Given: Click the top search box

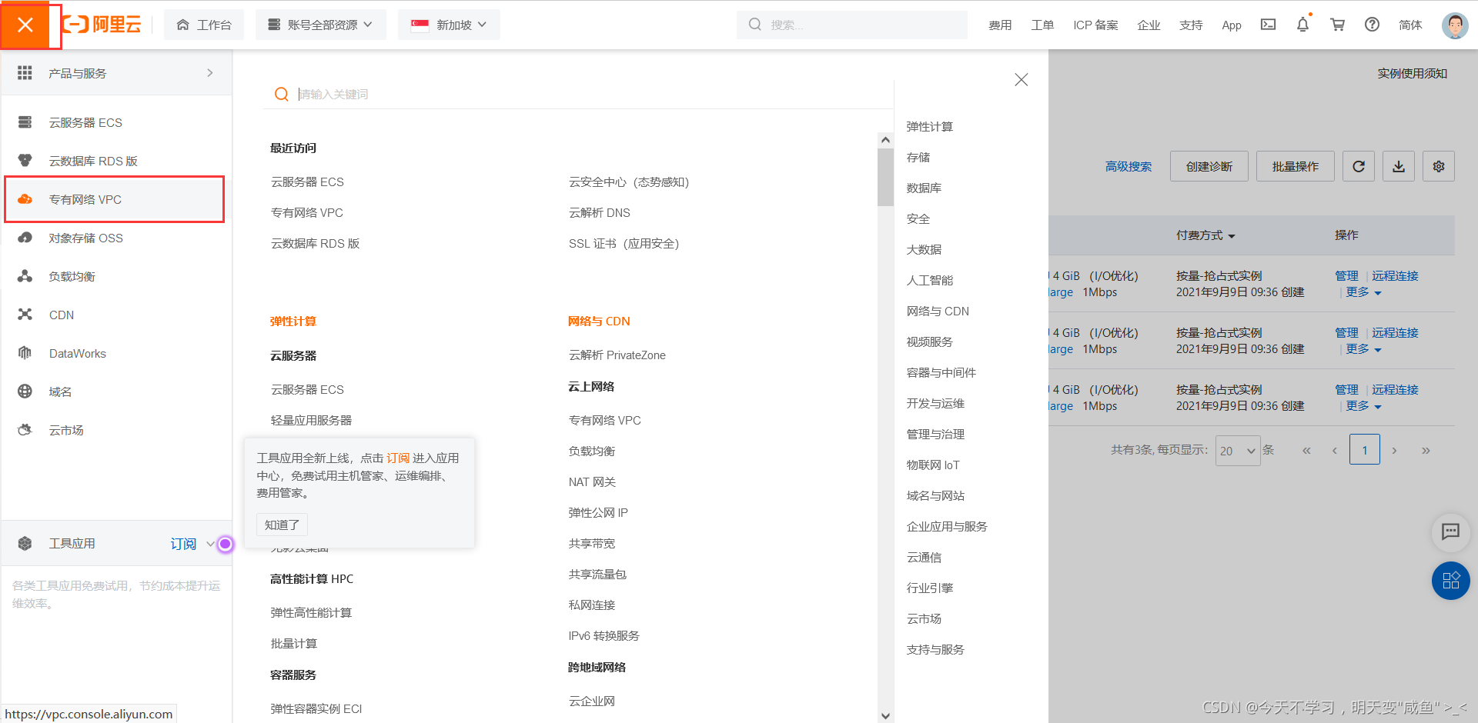Looking at the screenshot, I should click(852, 25).
